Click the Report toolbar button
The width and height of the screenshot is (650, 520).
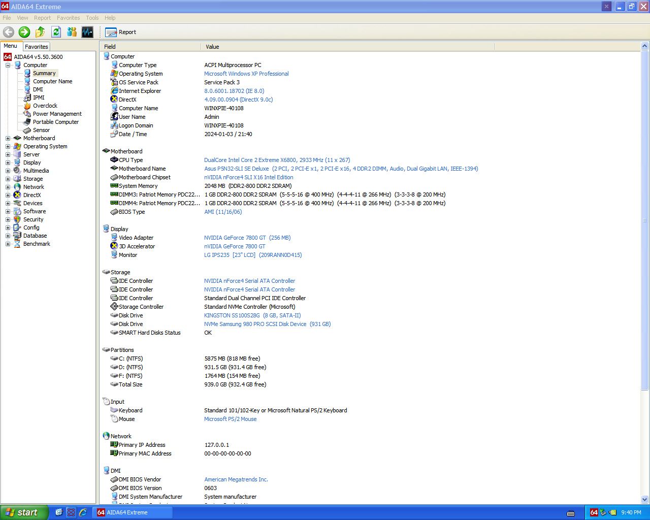pyautogui.click(x=121, y=32)
